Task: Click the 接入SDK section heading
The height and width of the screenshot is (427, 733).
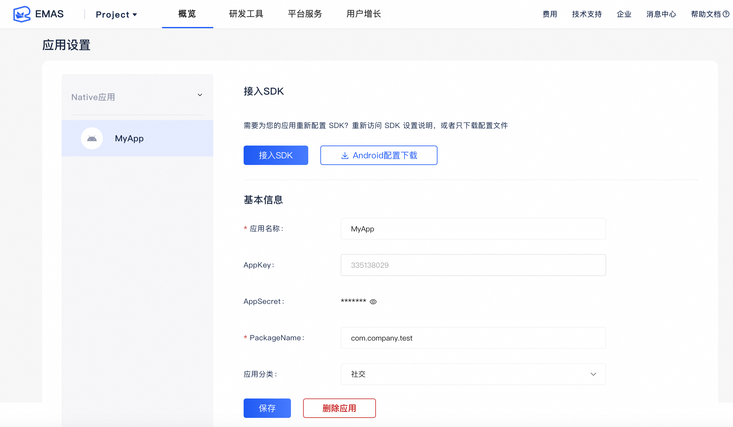Action: 264,91
